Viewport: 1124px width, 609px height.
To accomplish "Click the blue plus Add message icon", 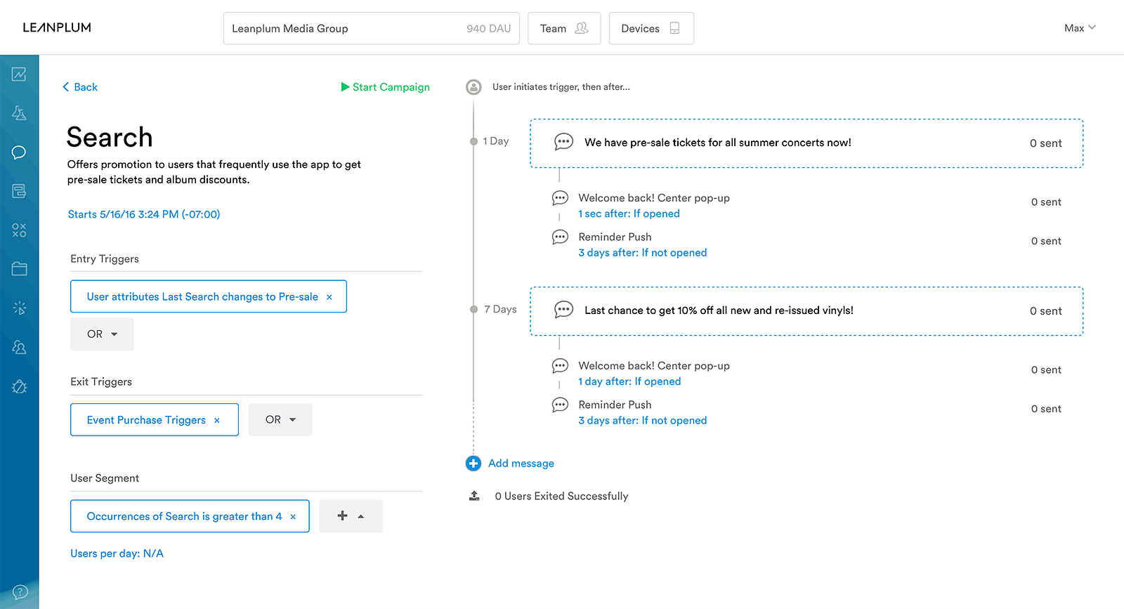I will click(x=473, y=464).
